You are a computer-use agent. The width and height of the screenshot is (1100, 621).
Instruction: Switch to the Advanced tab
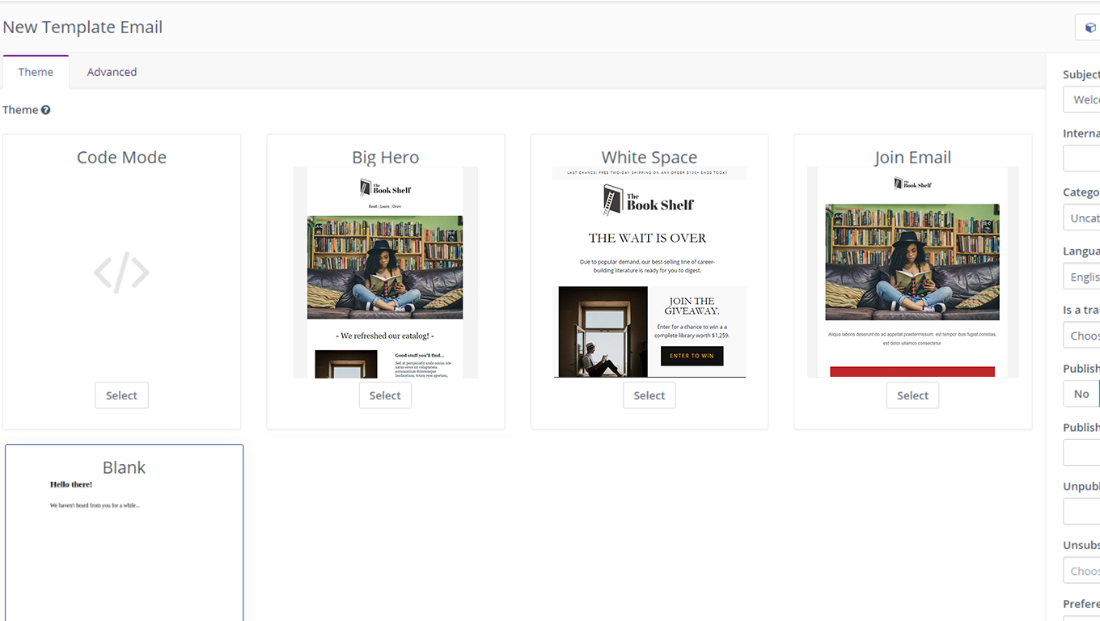point(112,72)
